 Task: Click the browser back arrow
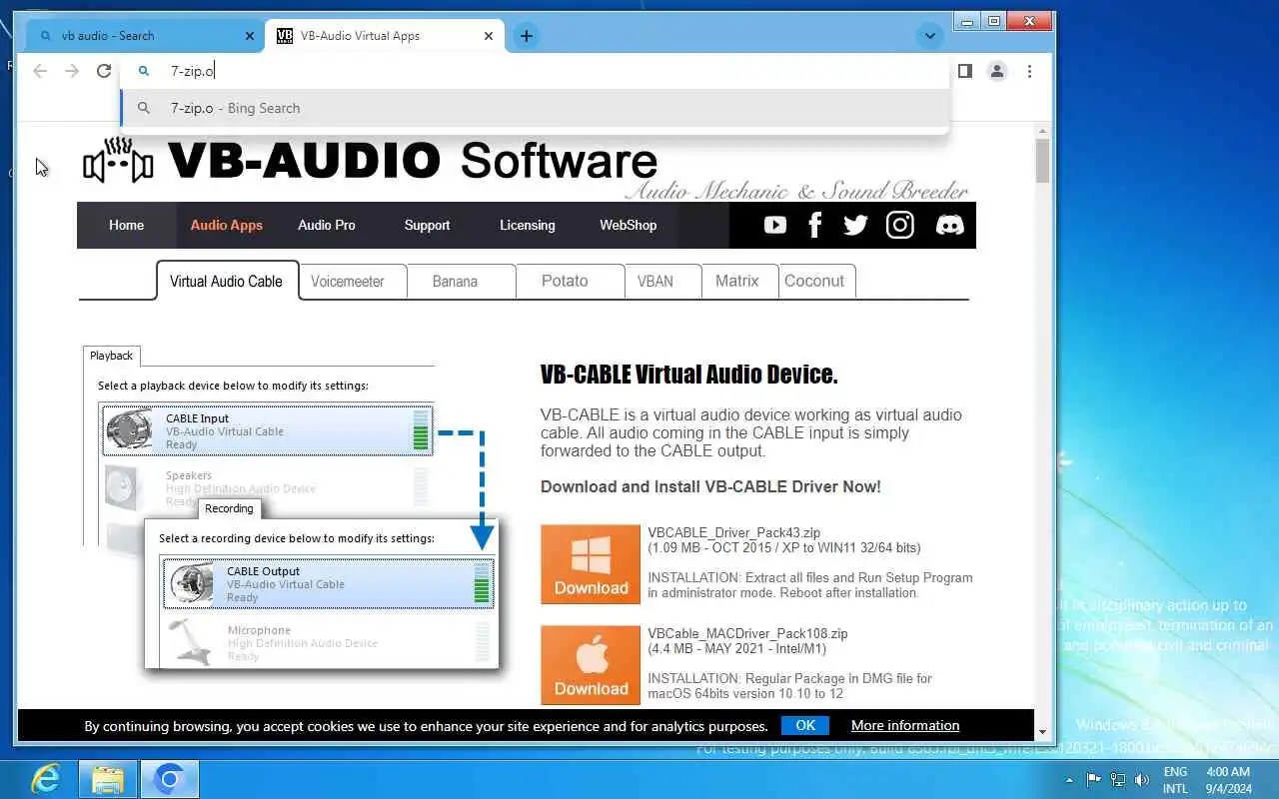pos(40,71)
